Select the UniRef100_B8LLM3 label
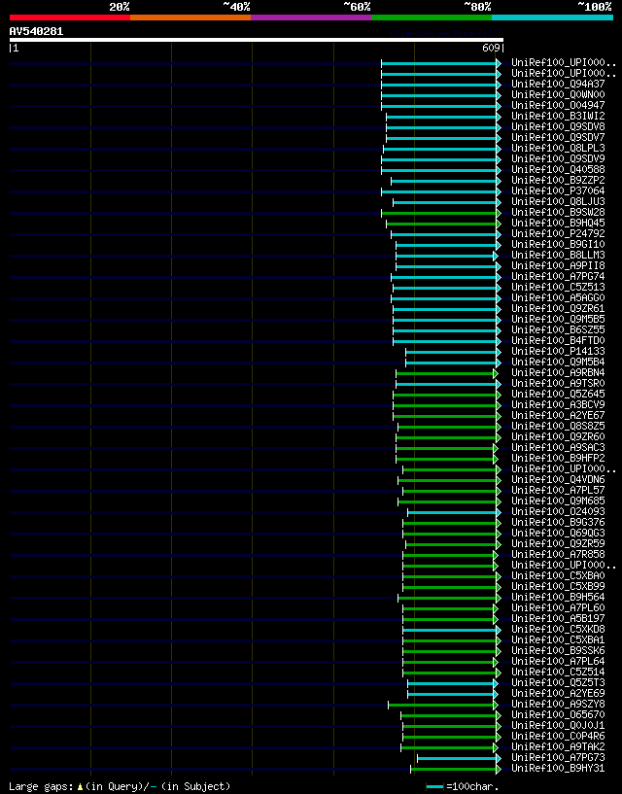Image resolution: width=622 pixels, height=794 pixels. [558, 255]
